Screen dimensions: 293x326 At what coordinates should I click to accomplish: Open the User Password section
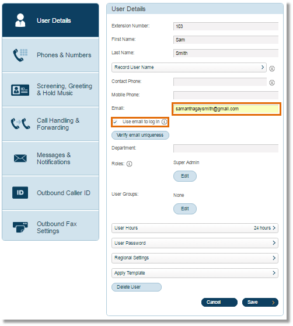point(195,243)
